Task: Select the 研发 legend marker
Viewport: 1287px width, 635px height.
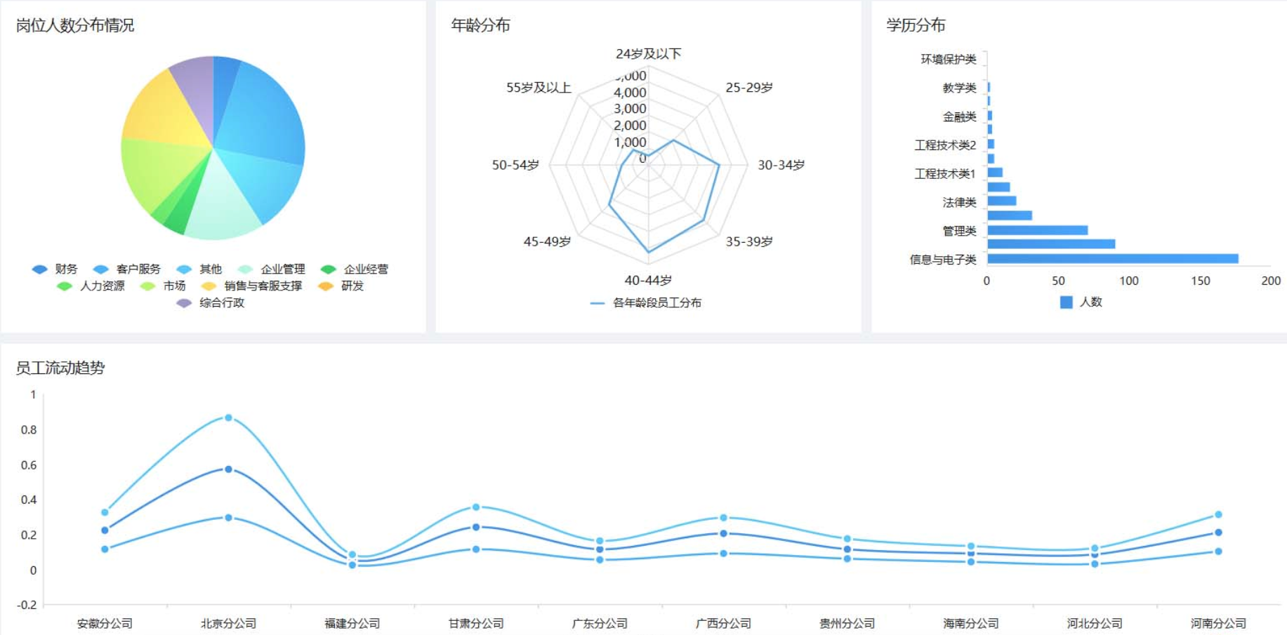Action: point(327,286)
